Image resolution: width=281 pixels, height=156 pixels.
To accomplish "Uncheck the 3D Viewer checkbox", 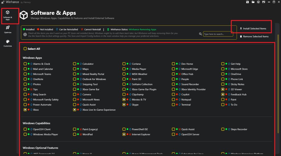I will pyautogui.click(x=223, y=89).
